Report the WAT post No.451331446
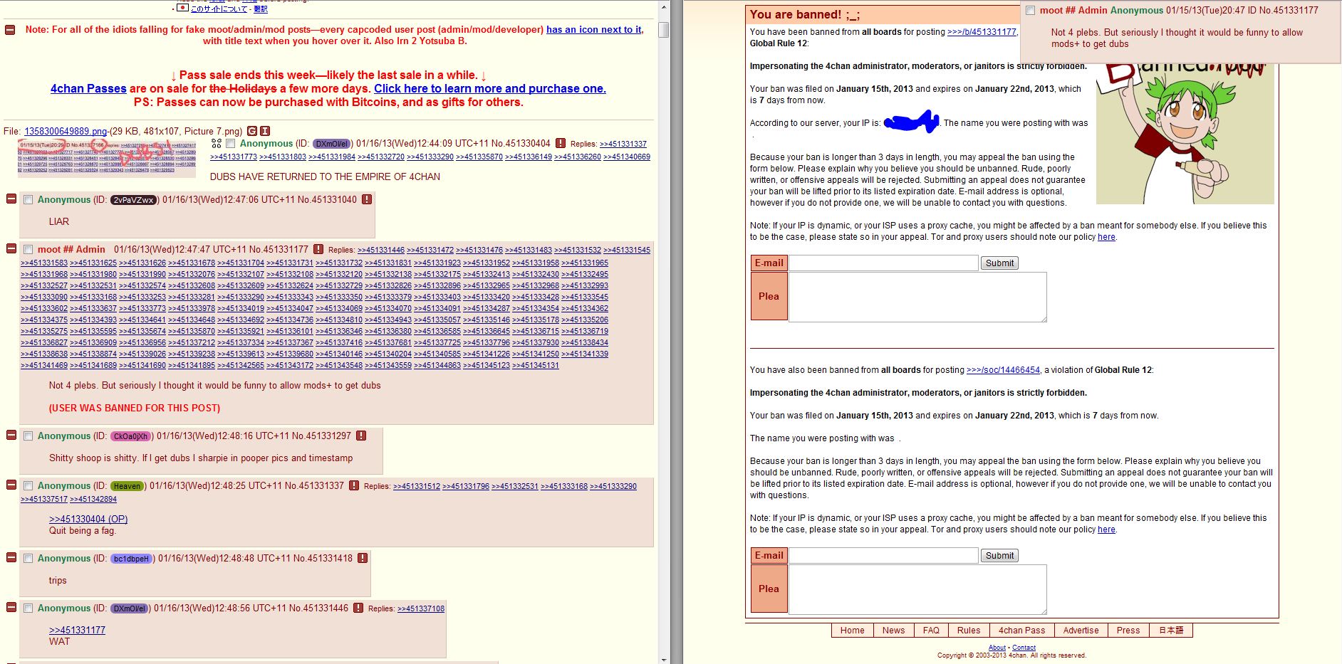 358,608
